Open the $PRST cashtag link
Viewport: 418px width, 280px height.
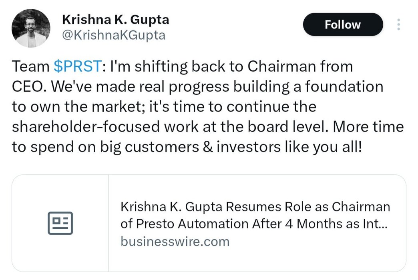(78, 66)
